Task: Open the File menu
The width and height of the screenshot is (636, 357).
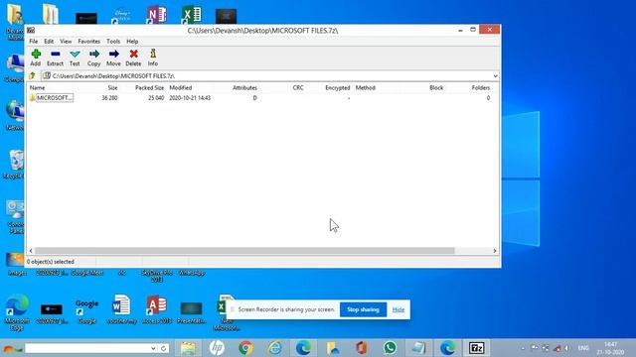Action: pos(33,42)
